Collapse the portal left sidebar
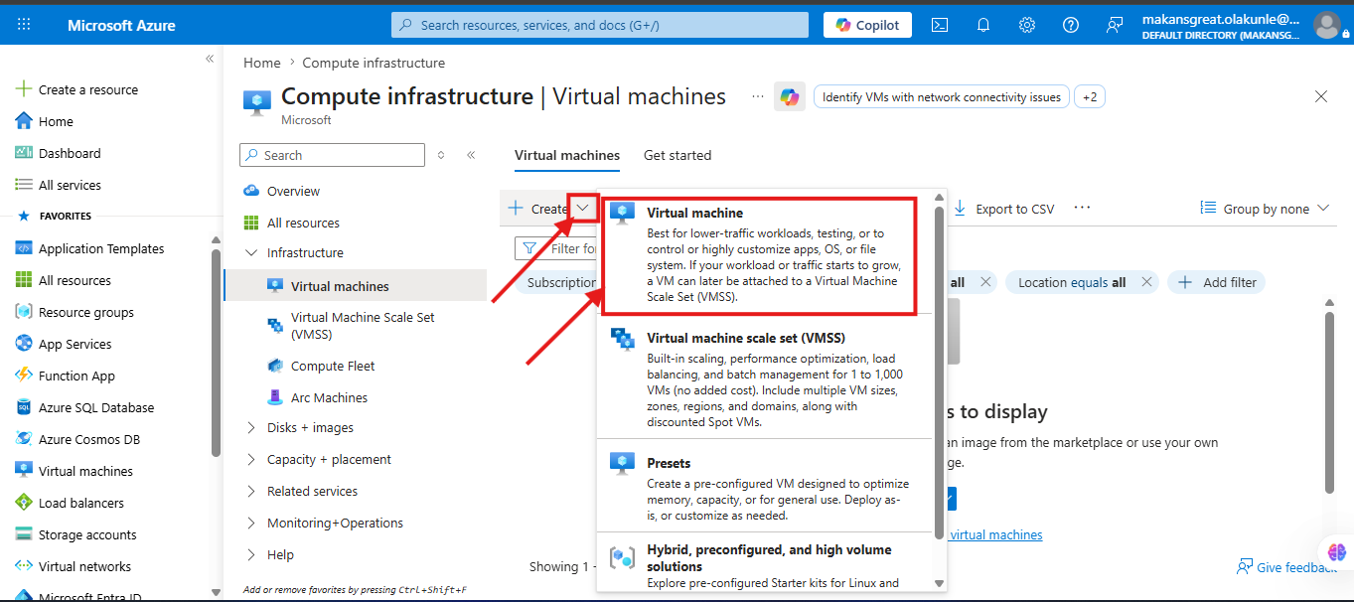The height and width of the screenshot is (602, 1354). [210, 59]
